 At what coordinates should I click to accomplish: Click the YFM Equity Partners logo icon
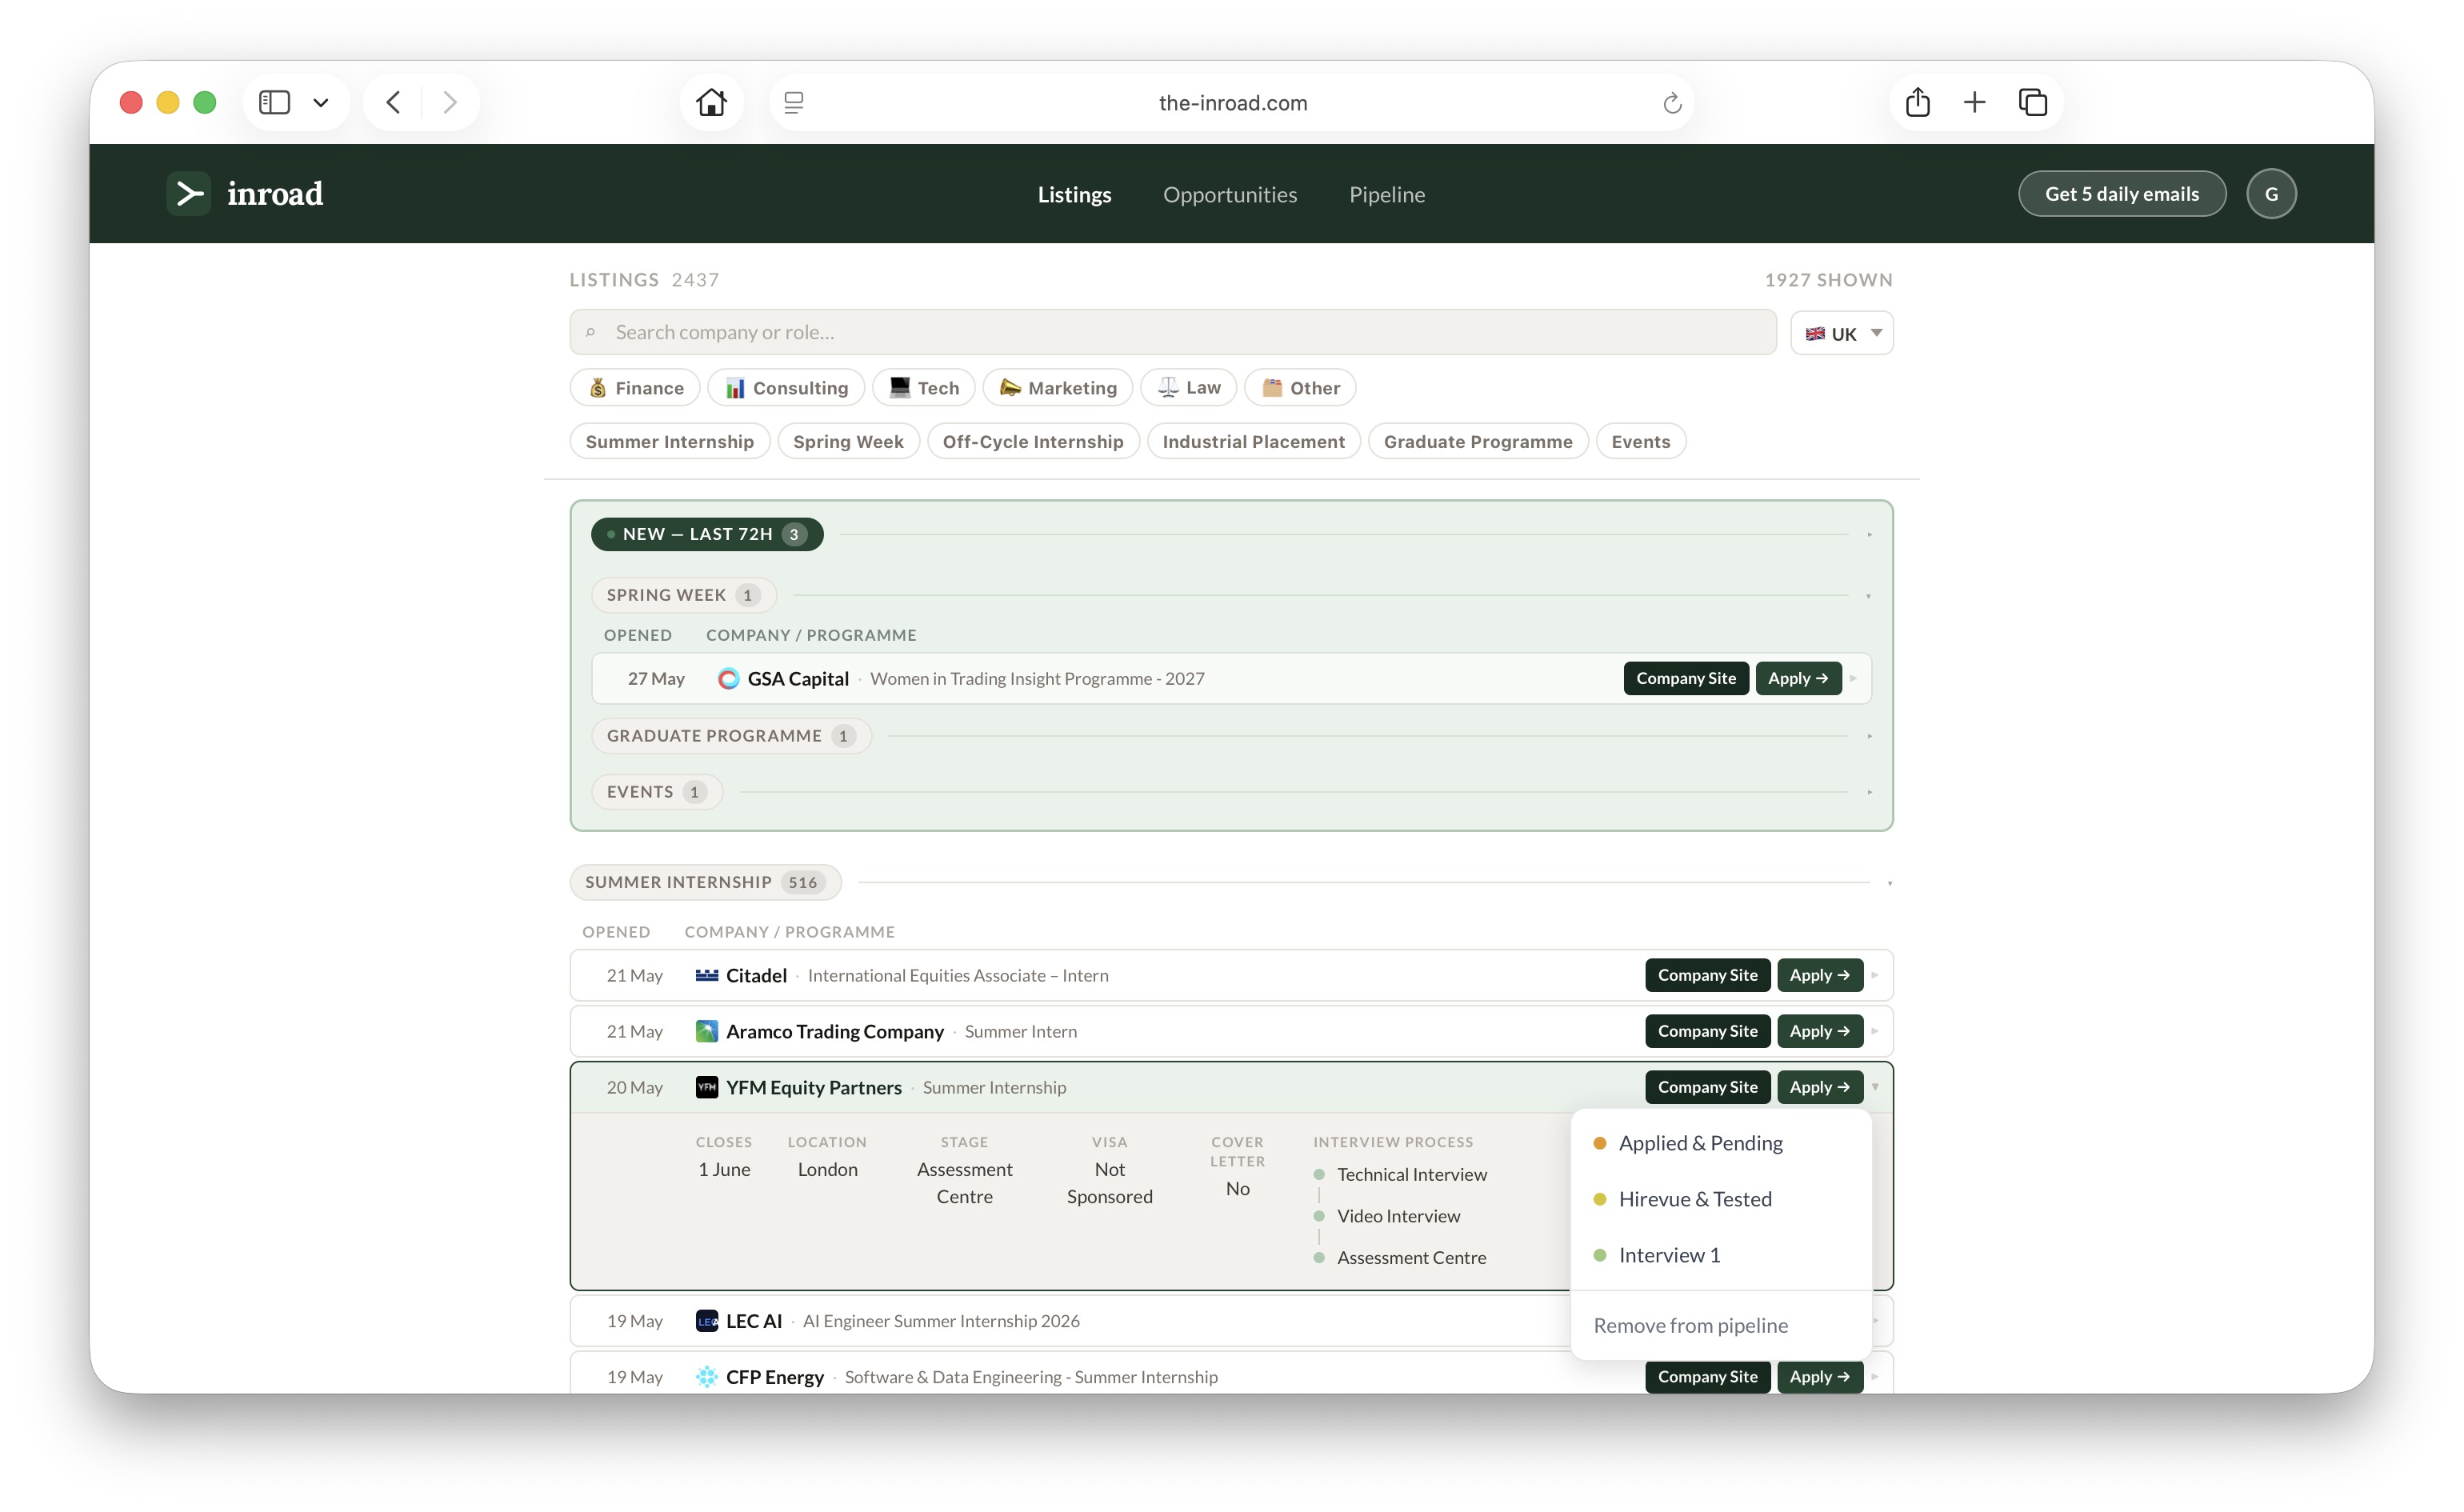[x=707, y=1087]
